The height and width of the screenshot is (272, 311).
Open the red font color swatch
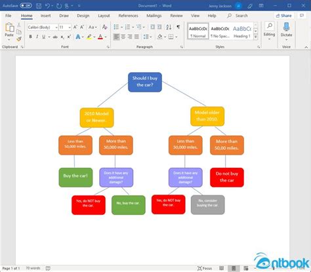(x=100, y=37)
